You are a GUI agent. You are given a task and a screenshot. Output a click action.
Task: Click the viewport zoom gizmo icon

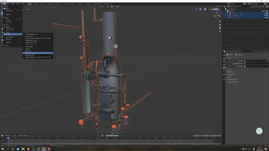click(x=220, y=22)
